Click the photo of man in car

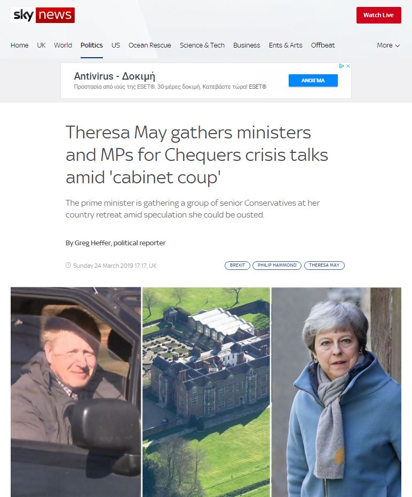coord(76,392)
